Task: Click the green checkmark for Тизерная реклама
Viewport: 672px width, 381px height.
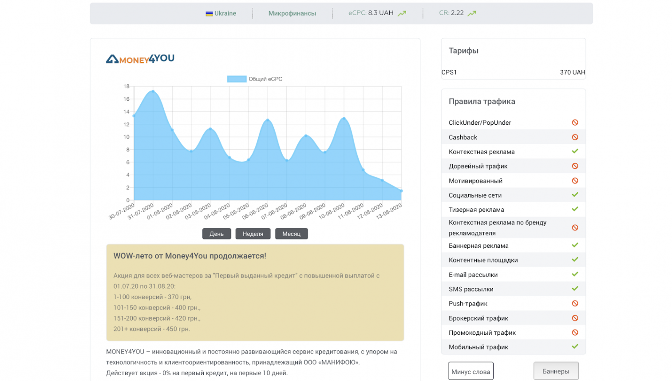Action: (575, 209)
